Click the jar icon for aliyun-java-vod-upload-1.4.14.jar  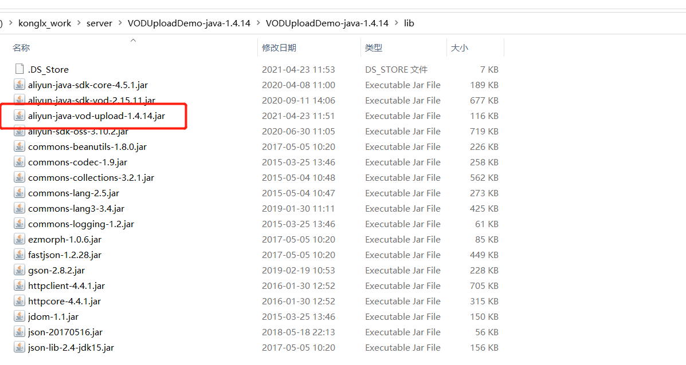[x=19, y=116]
